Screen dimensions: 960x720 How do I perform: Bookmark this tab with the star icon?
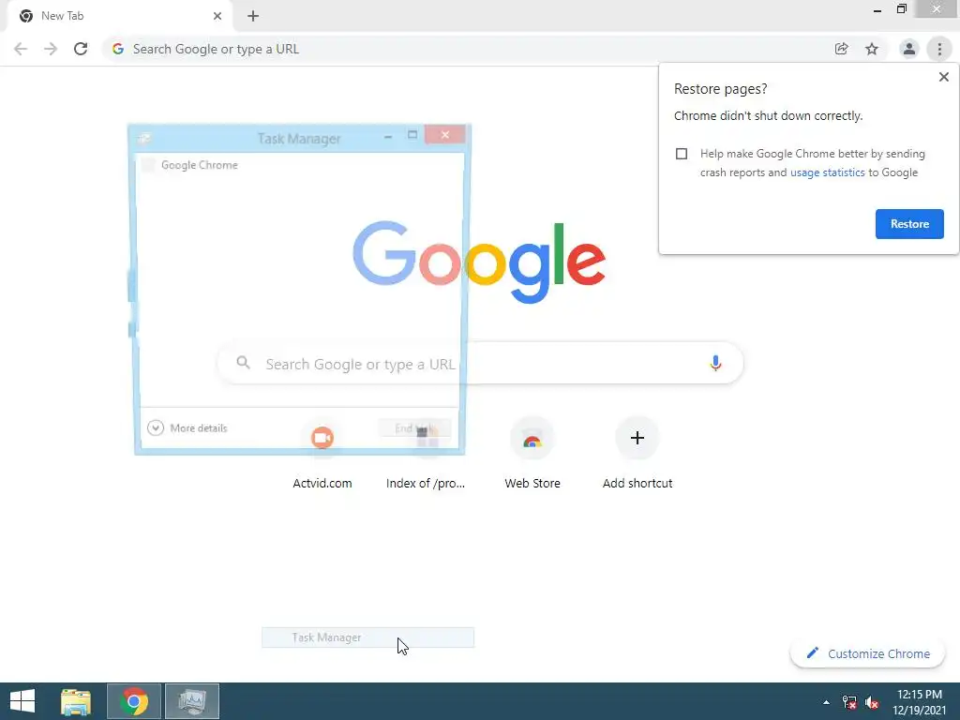click(872, 49)
